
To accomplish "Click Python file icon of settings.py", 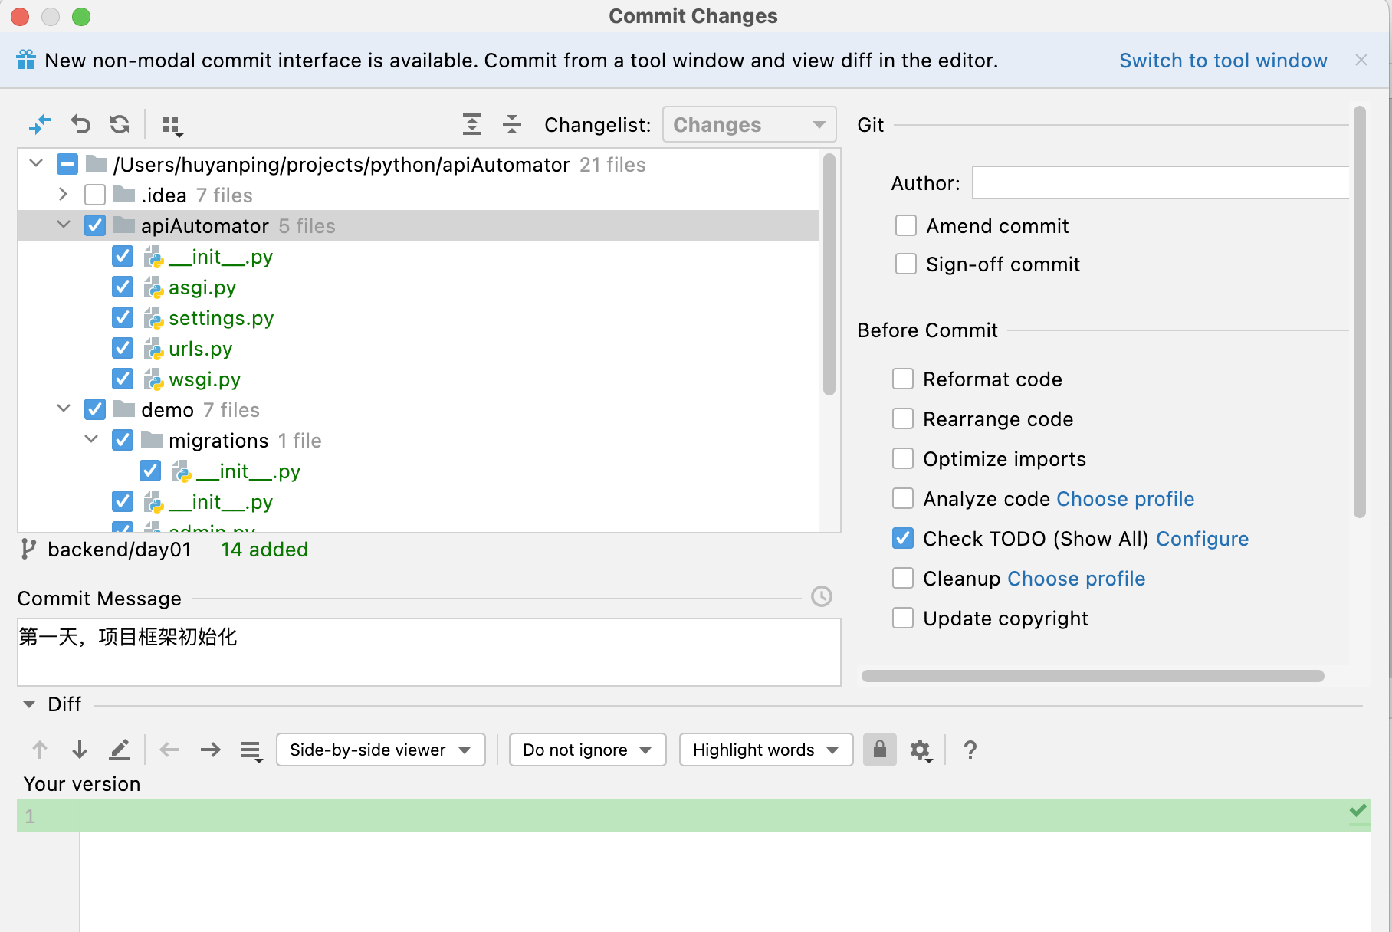I will tap(154, 318).
